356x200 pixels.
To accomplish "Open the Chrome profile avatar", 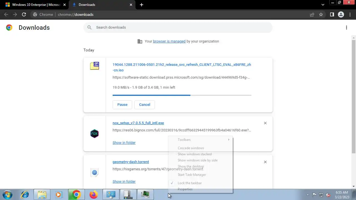I will [x=341, y=14].
